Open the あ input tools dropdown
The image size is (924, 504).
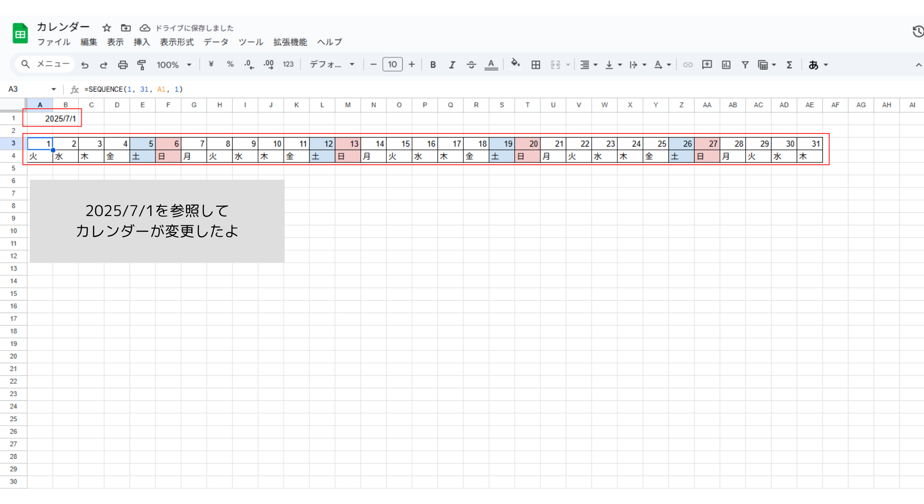coord(818,65)
